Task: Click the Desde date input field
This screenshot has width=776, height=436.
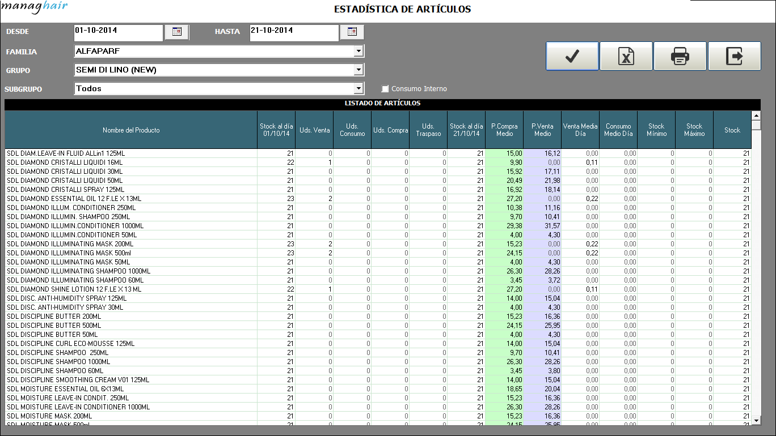Action: [118, 32]
